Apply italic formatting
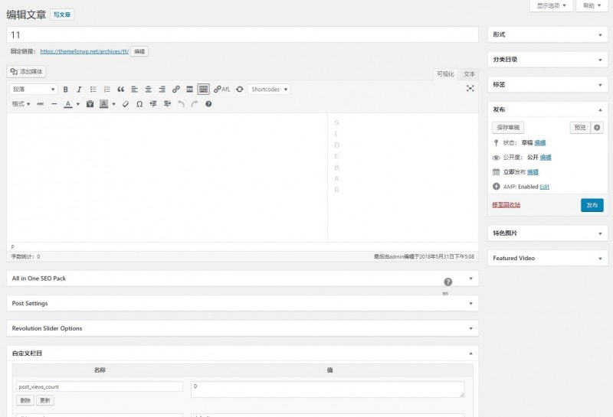The width and height of the screenshot is (613, 417). click(78, 90)
